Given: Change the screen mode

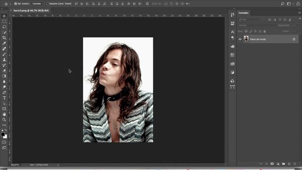Looking at the screenshot, I should pyautogui.click(x=4, y=148).
